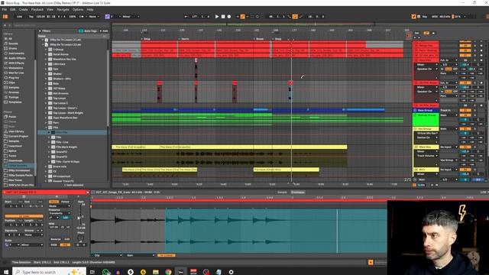Start playback with the Play button

[217, 17]
